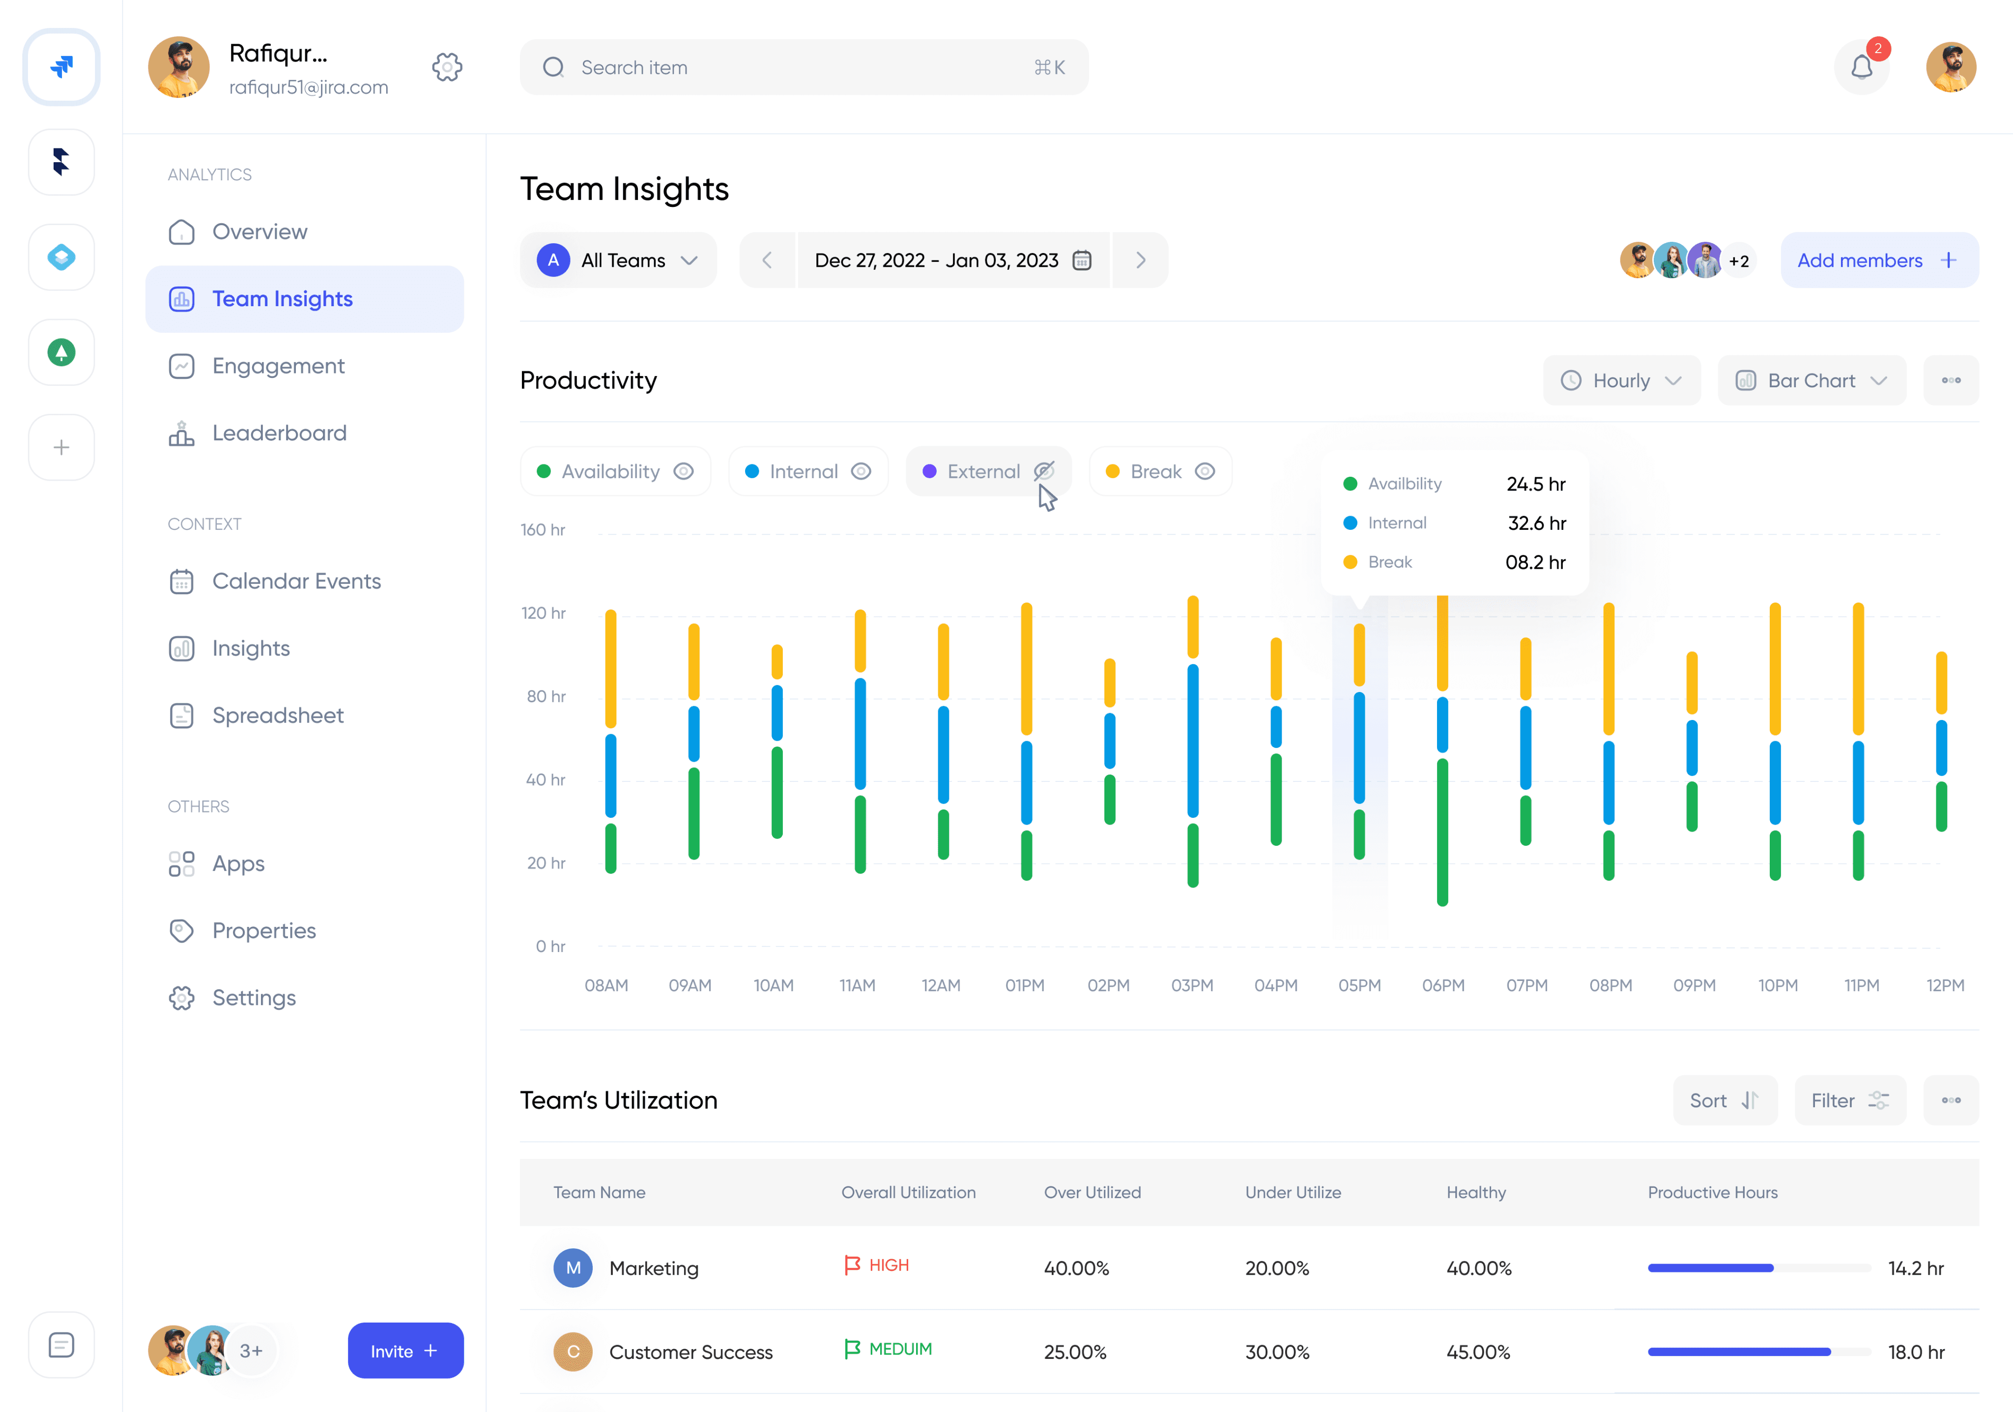Show the hidden External series
The height and width of the screenshot is (1412, 2013).
tap(1043, 472)
